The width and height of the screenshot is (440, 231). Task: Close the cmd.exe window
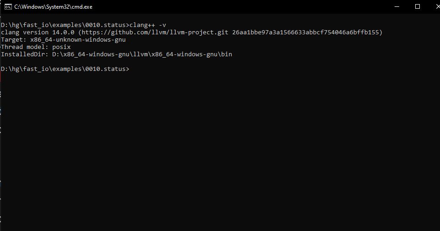(x=437, y=7)
